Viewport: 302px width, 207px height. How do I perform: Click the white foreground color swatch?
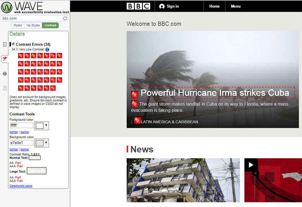click(x=39, y=126)
